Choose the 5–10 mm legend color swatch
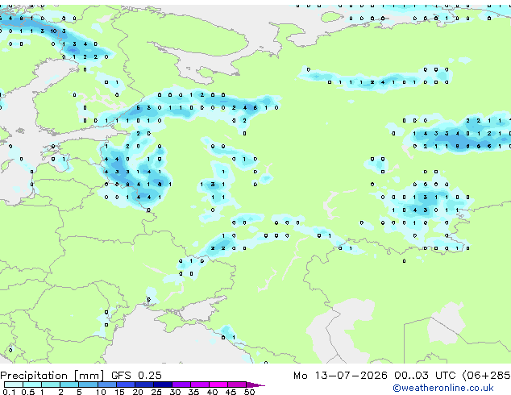511x395 pixels. click(88, 385)
